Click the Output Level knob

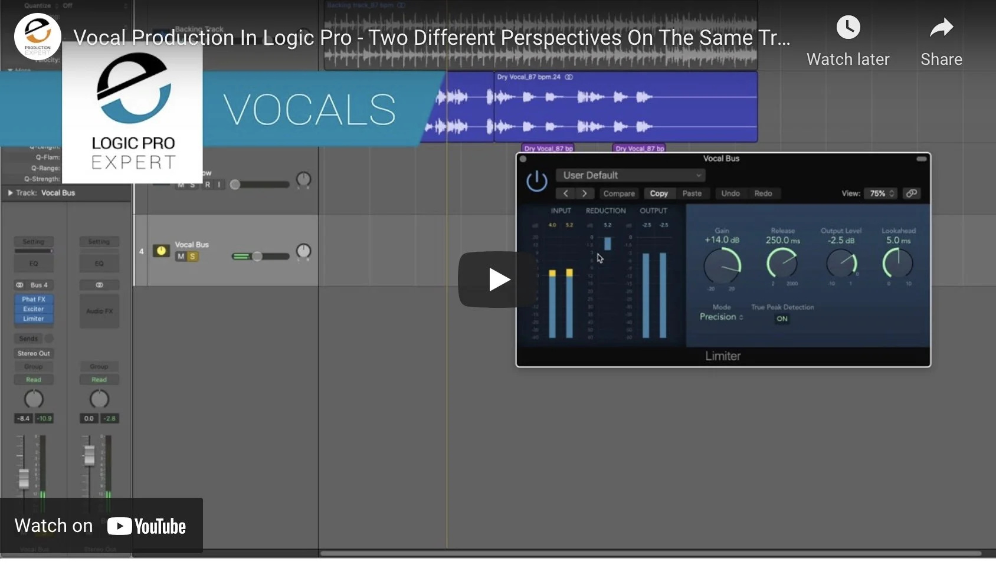click(842, 264)
